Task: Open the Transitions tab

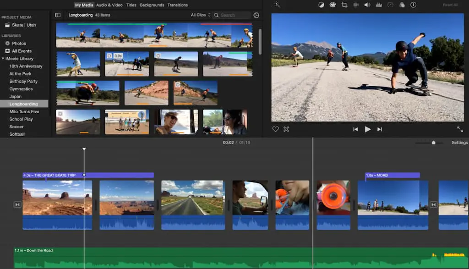Action: coord(178,5)
